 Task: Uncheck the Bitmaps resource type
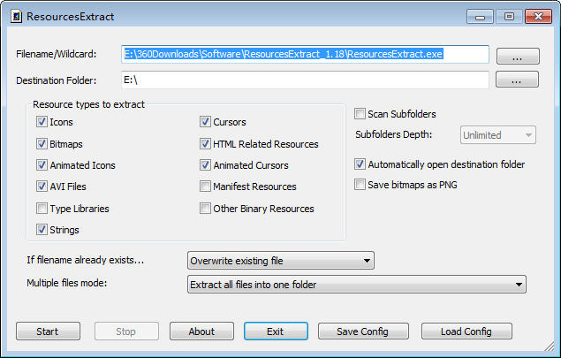42,143
